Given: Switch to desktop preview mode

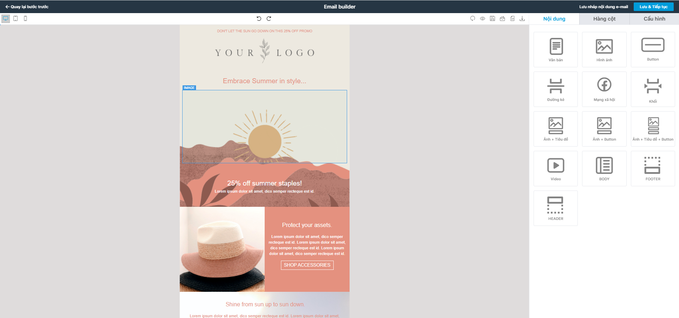Looking at the screenshot, I should point(6,18).
